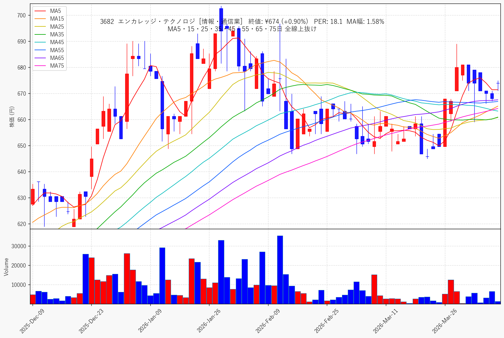
Task: Click the MA55 legend label
Action: click(x=57, y=50)
